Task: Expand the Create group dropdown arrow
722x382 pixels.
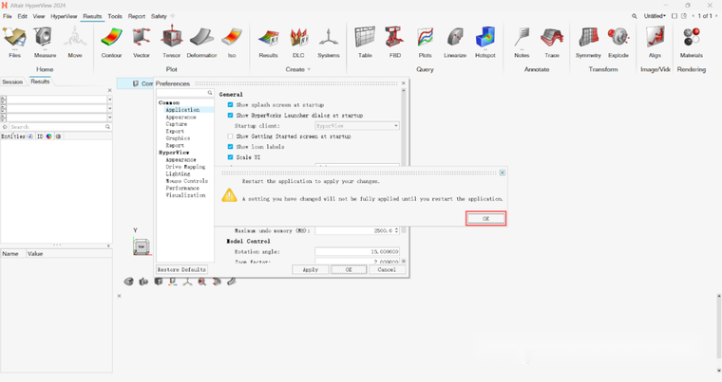Action: point(309,69)
